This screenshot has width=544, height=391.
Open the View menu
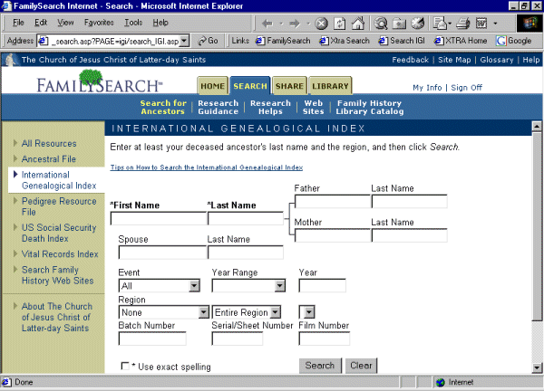65,23
